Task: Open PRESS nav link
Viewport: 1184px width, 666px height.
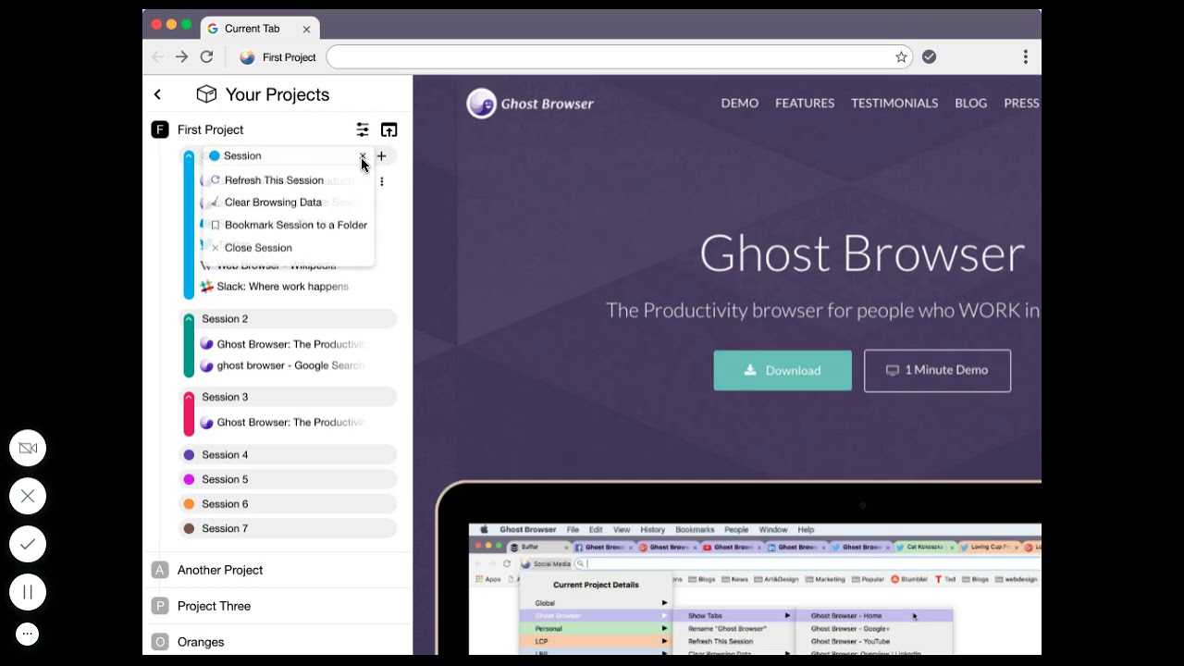Action: pos(1022,104)
